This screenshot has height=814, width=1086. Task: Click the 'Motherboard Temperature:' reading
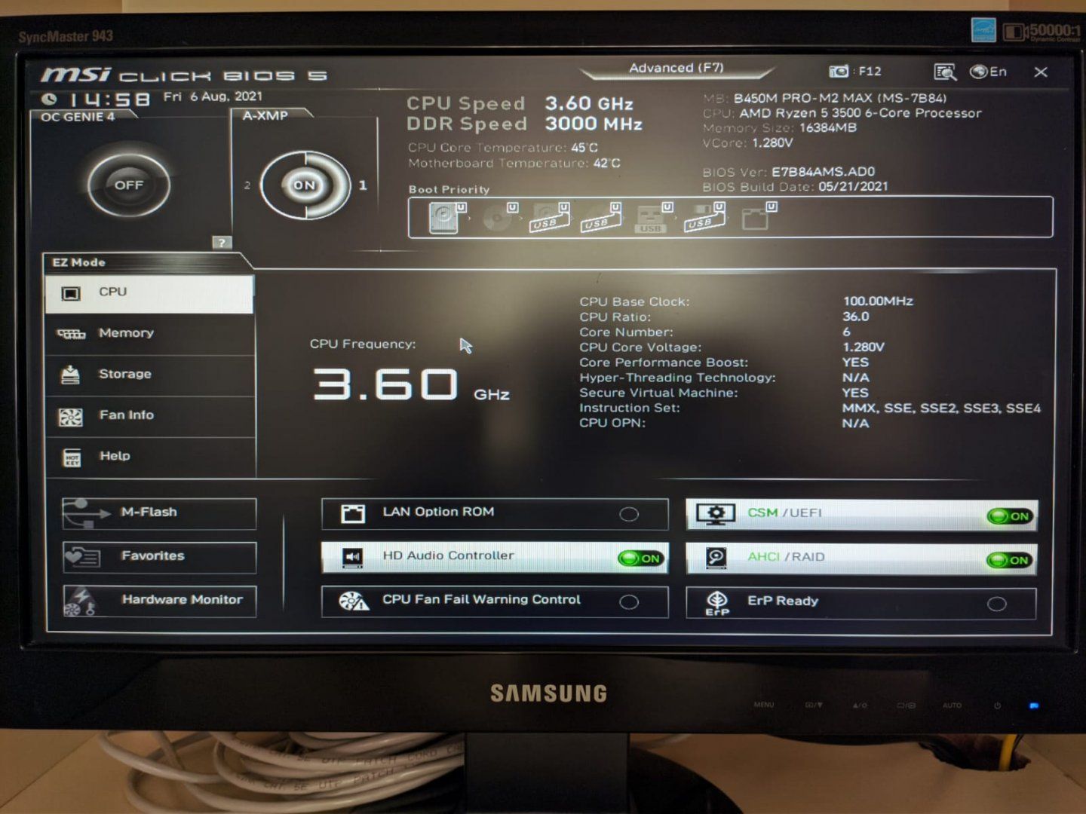coord(514,163)
